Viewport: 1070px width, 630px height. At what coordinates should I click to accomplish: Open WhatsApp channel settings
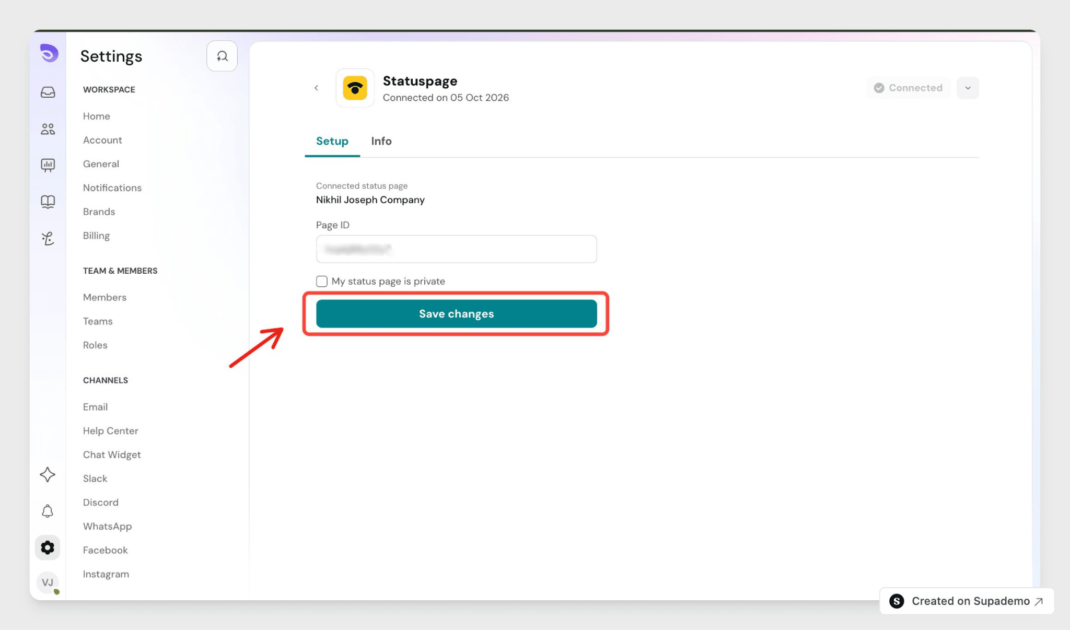tap(107, 527)
